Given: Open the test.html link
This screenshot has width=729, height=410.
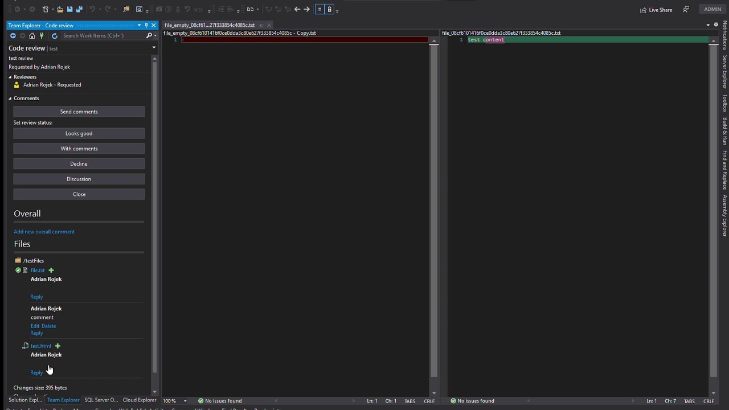Looking at the screenshot, I should tap(41, 346).
